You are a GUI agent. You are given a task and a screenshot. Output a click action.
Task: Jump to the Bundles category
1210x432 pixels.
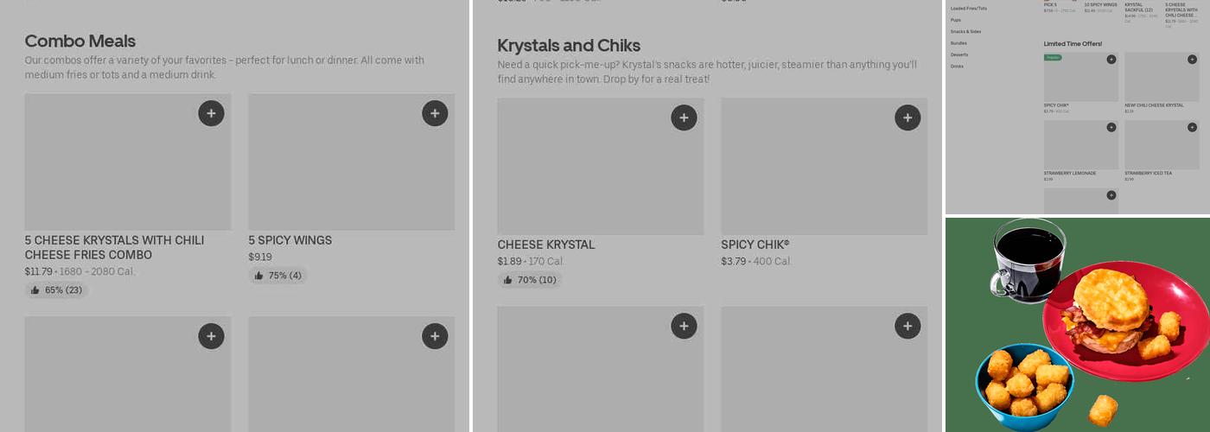(x=958, y=43)
